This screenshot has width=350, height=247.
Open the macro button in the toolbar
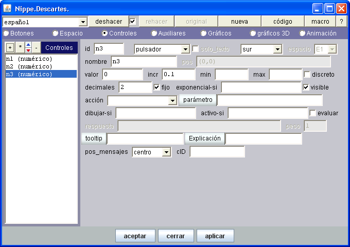[x=320, y=22]
